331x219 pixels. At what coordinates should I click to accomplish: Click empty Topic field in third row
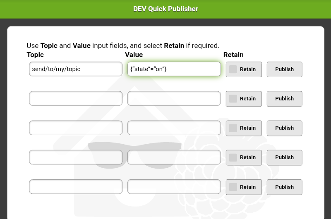tap(76, 128)
